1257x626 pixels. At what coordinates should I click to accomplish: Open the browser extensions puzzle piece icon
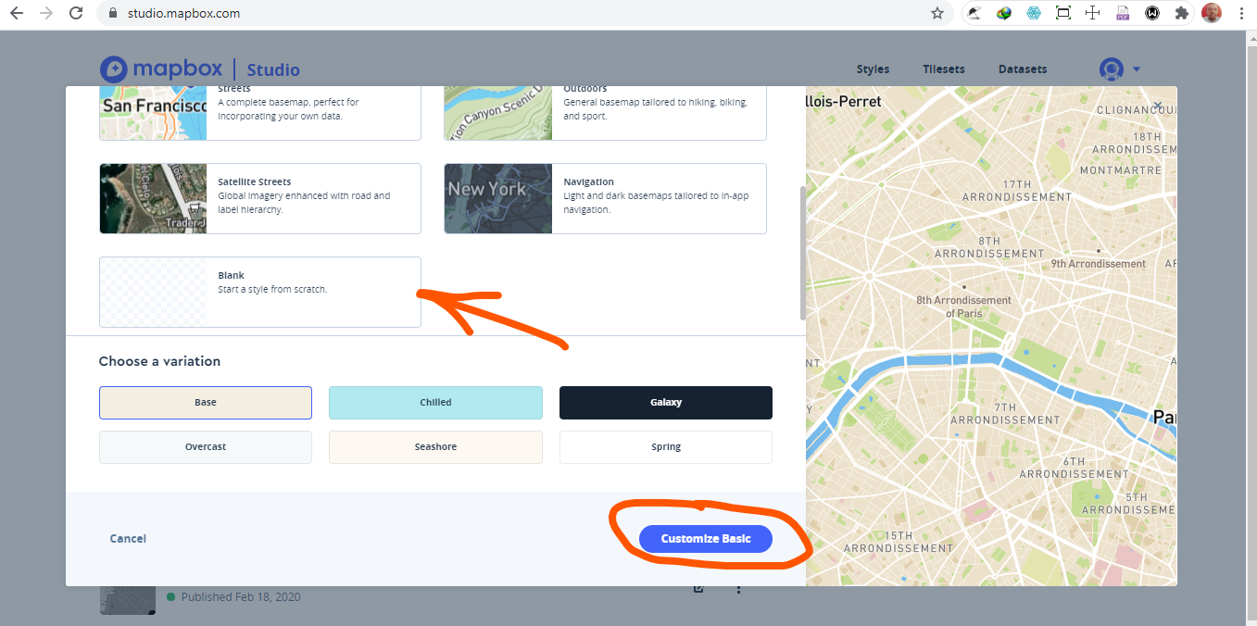pyautogui.click(x=1181, y=13)
